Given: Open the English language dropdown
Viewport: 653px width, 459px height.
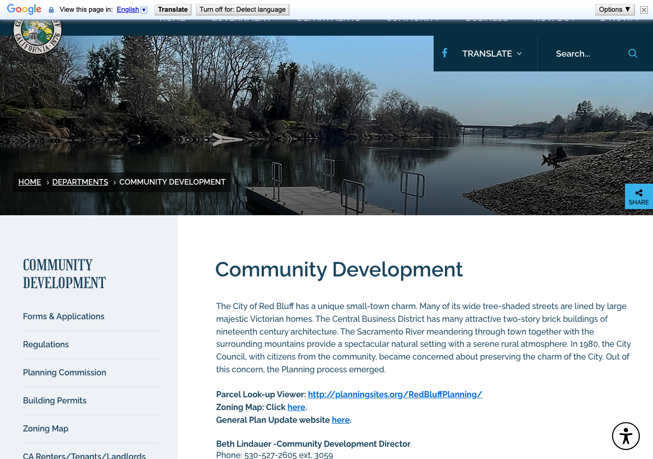Looking at the screenshot, I should click(132, 10).
